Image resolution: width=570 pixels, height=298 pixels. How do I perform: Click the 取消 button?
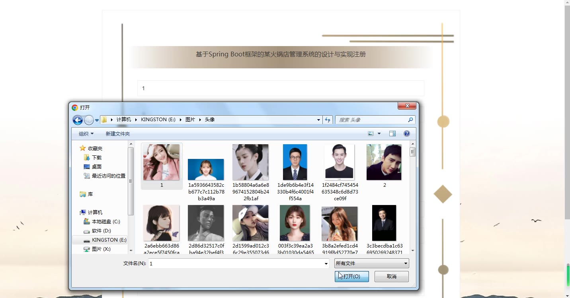pos(392,276)
